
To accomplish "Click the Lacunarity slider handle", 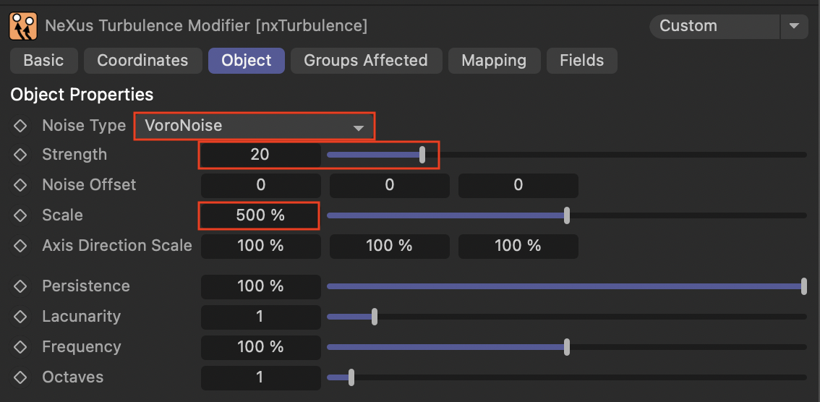I will tap(375, 317).
